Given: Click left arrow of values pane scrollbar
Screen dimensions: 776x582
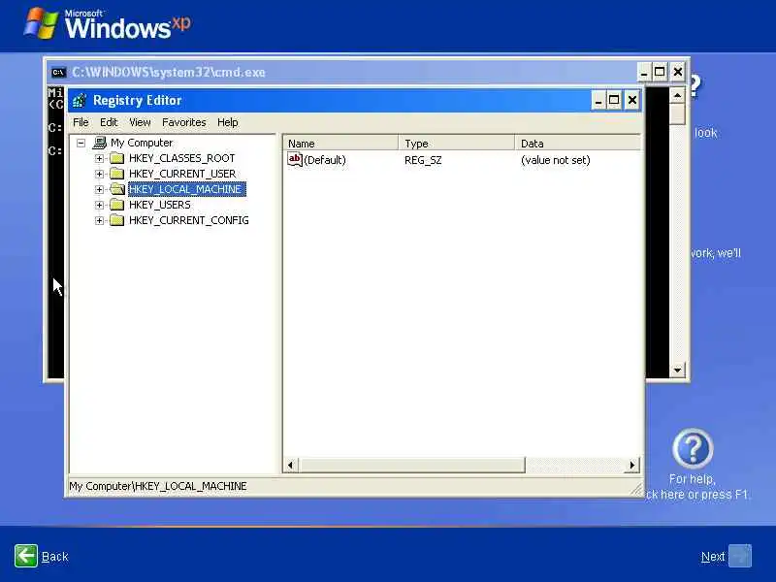Looking at the screenshot, I should coord(290,465).
